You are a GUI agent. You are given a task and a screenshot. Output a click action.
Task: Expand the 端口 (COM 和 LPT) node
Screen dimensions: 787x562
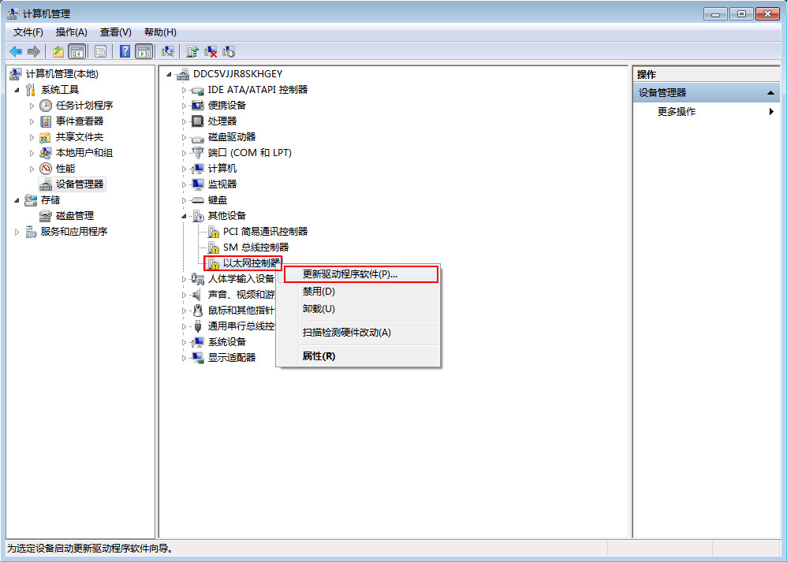tap(185, 153)
